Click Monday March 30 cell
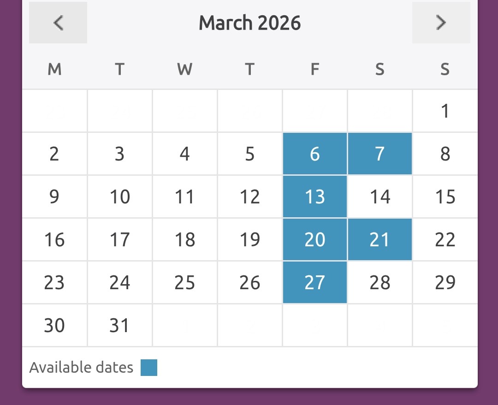This screenshot has width=498, height=405. [x=54, y=326]
